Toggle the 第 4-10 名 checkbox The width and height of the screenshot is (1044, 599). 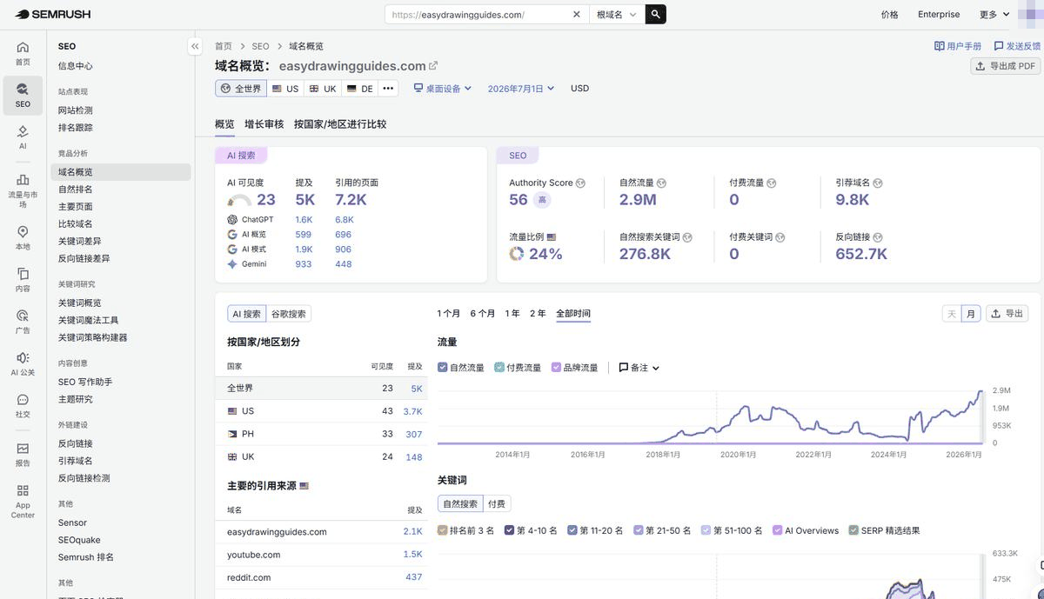(x=510, y=530)
